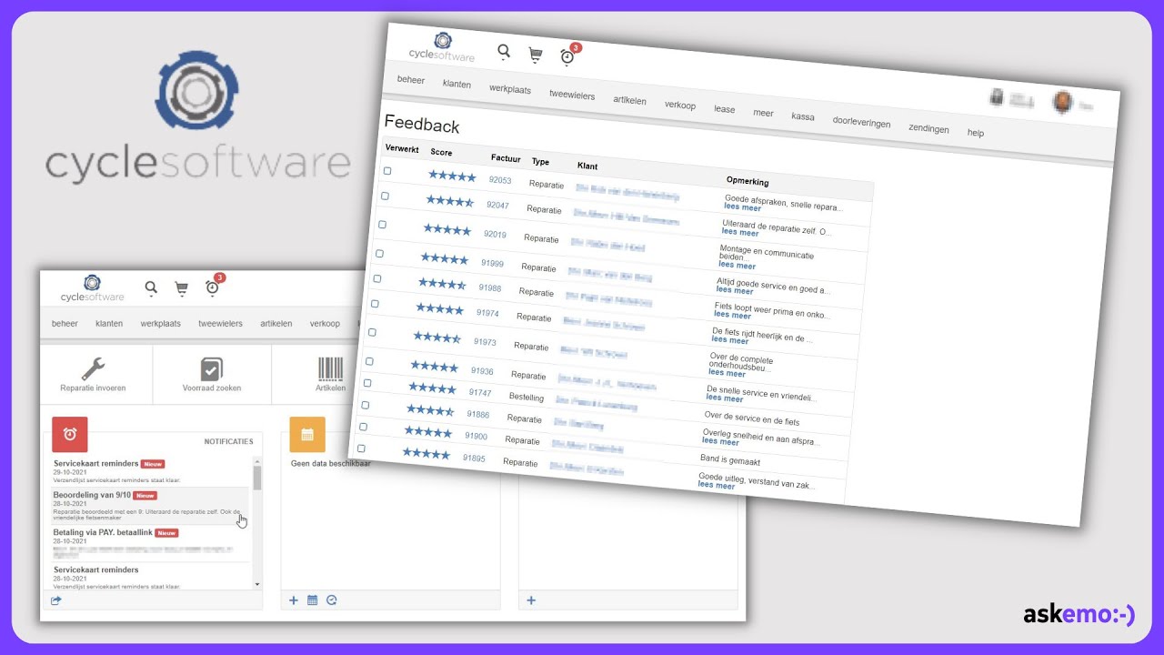Viewport: 1164px width, 655px height.
Task: Open lease menu in Feedback window
Action: [x=725, y=109]
